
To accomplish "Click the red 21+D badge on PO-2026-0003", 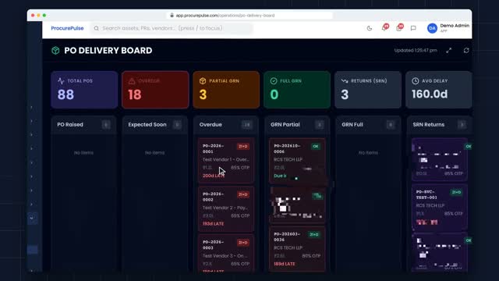I will 243,243.
